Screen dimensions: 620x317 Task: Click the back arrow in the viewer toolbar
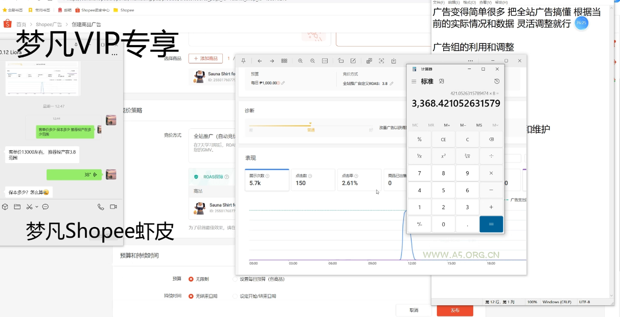(259, 60)
